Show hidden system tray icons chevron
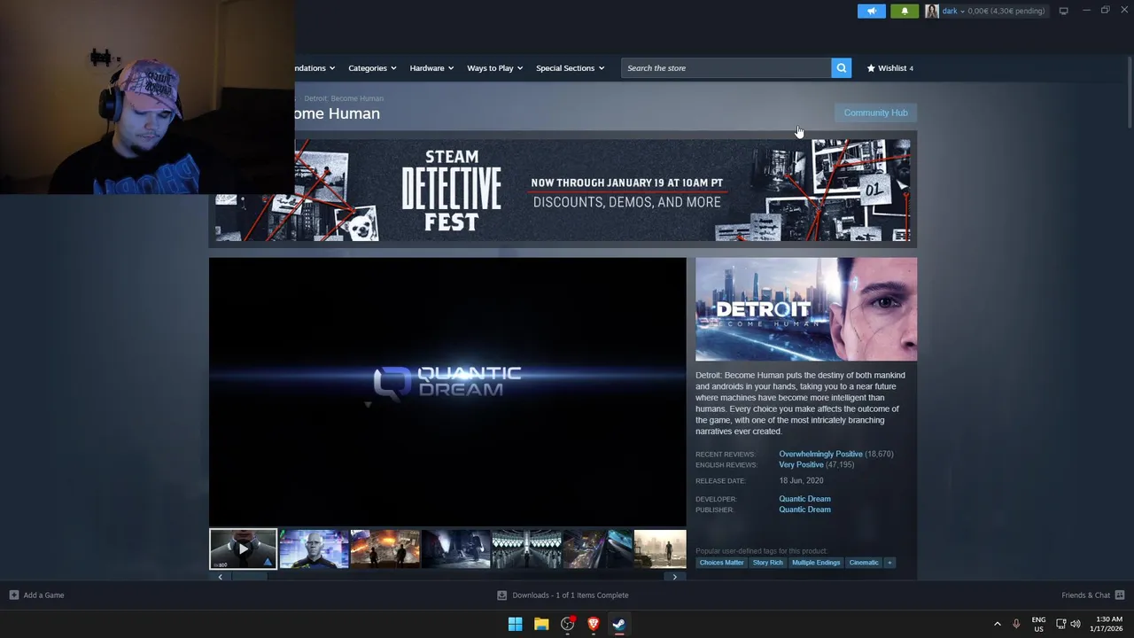This screenshot has height=638, width=1134. pyautogui.click(x=997, y=624)
